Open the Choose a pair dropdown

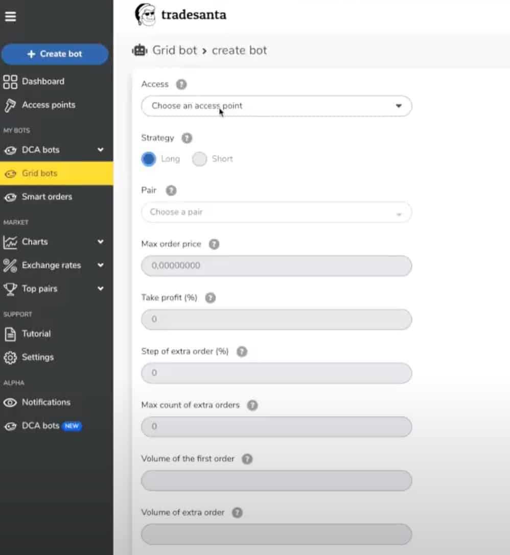click(276, 212)
